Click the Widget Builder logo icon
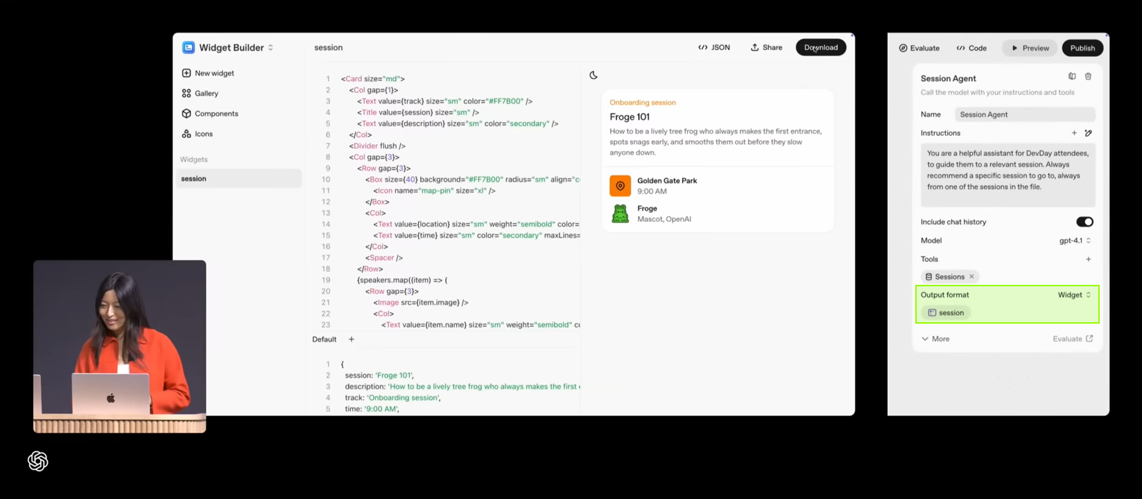 pos(189,47)
